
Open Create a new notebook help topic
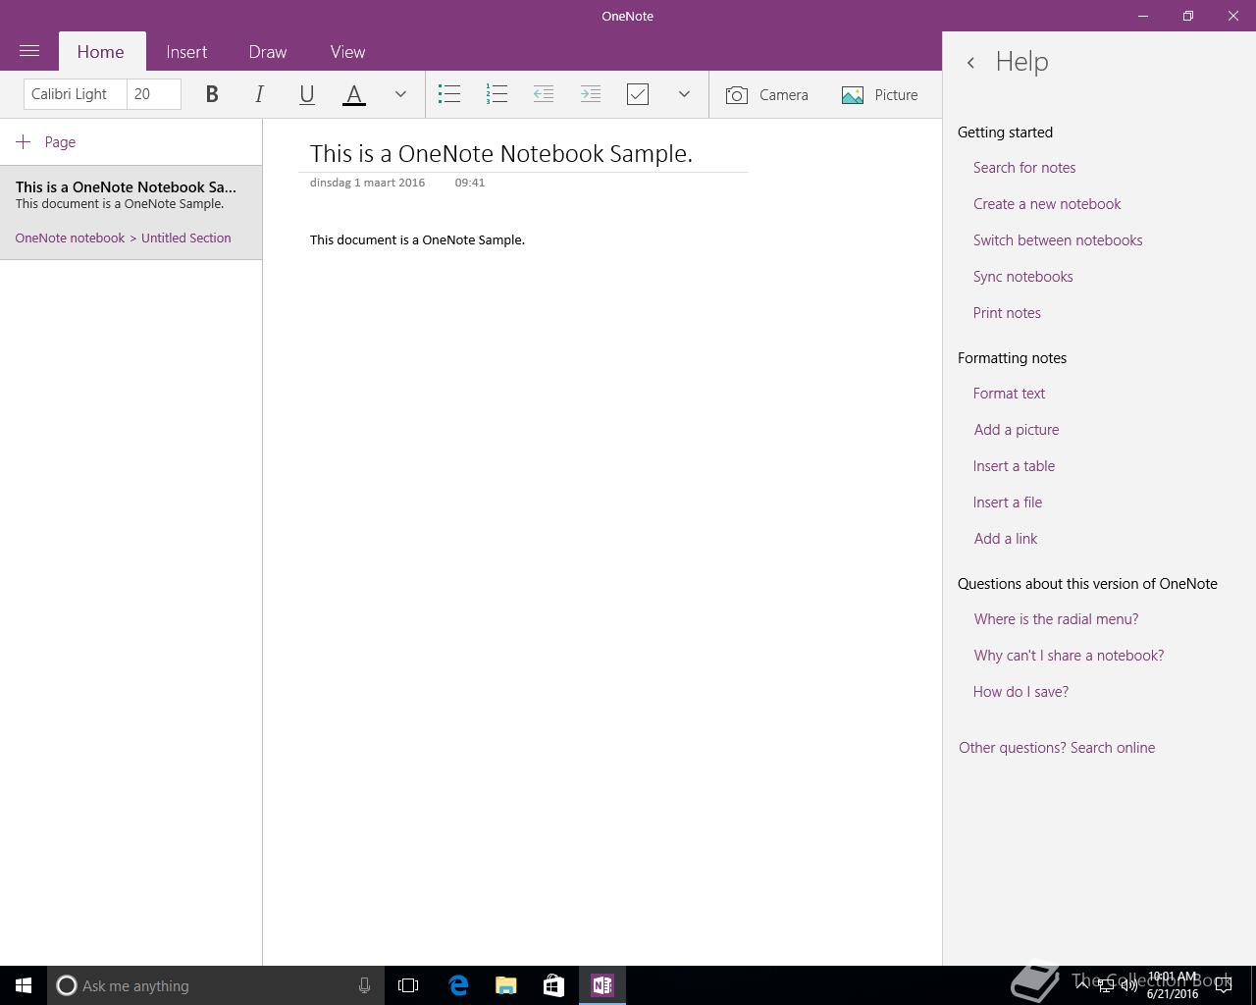click(x=1047, y=204)
